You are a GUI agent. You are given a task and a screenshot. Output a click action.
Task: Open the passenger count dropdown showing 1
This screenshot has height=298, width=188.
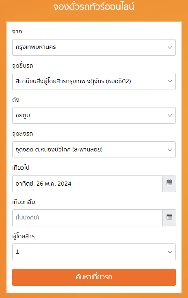94,252
